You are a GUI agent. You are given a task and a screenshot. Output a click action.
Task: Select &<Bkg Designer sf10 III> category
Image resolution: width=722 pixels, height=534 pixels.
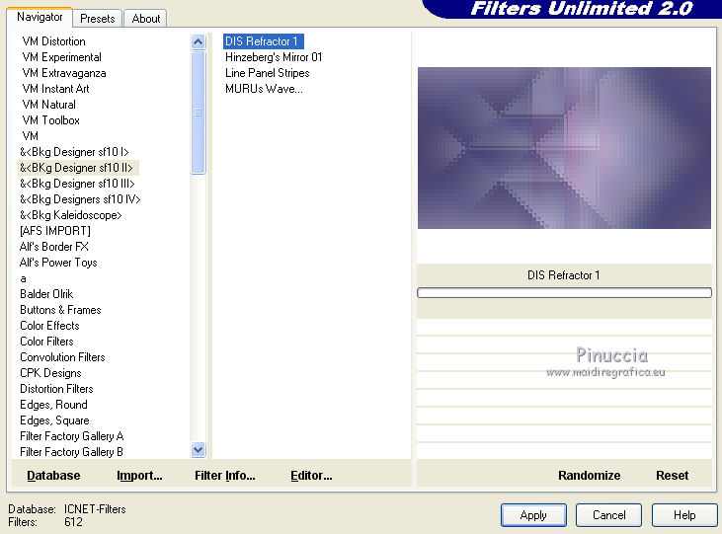click(77, 184)
